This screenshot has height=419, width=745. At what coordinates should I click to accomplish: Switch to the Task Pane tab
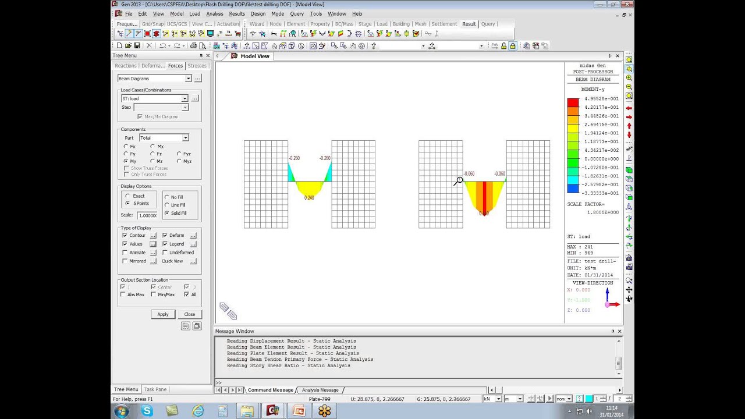(155, 389)
